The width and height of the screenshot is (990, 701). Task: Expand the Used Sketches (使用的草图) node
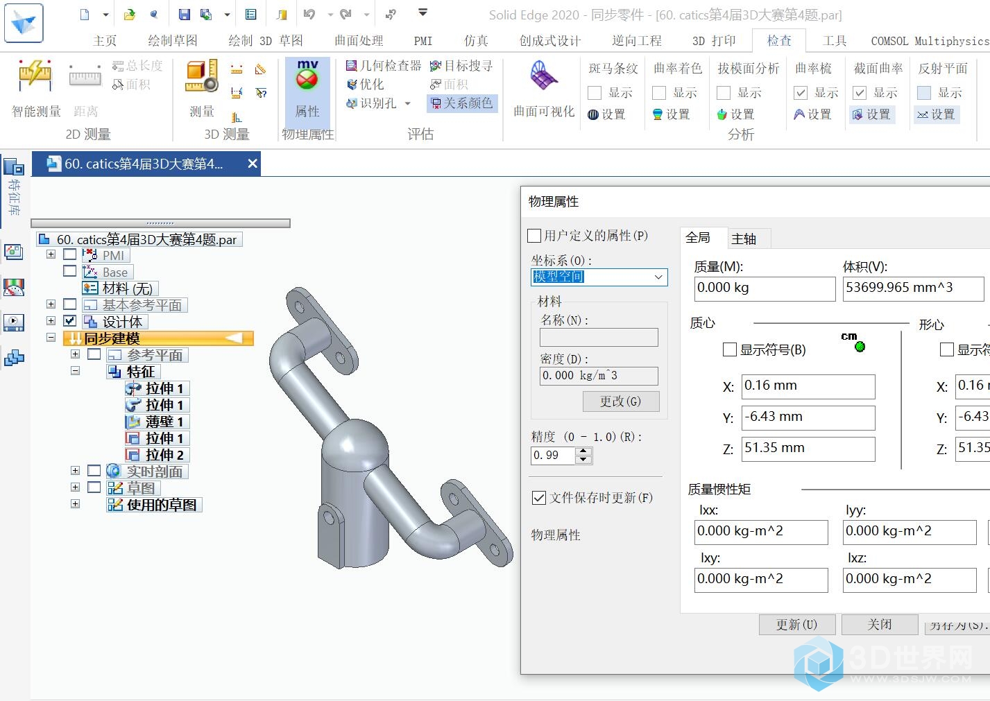tap(75, 504)
